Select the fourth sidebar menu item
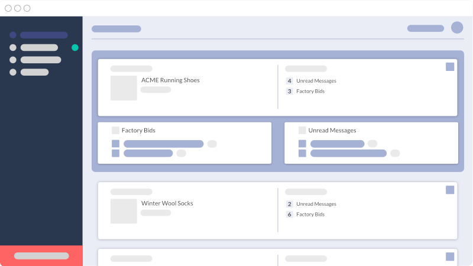 29,72
